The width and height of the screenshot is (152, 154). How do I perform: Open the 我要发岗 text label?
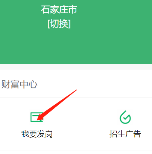pyautogui.click(x=37, y=134)
